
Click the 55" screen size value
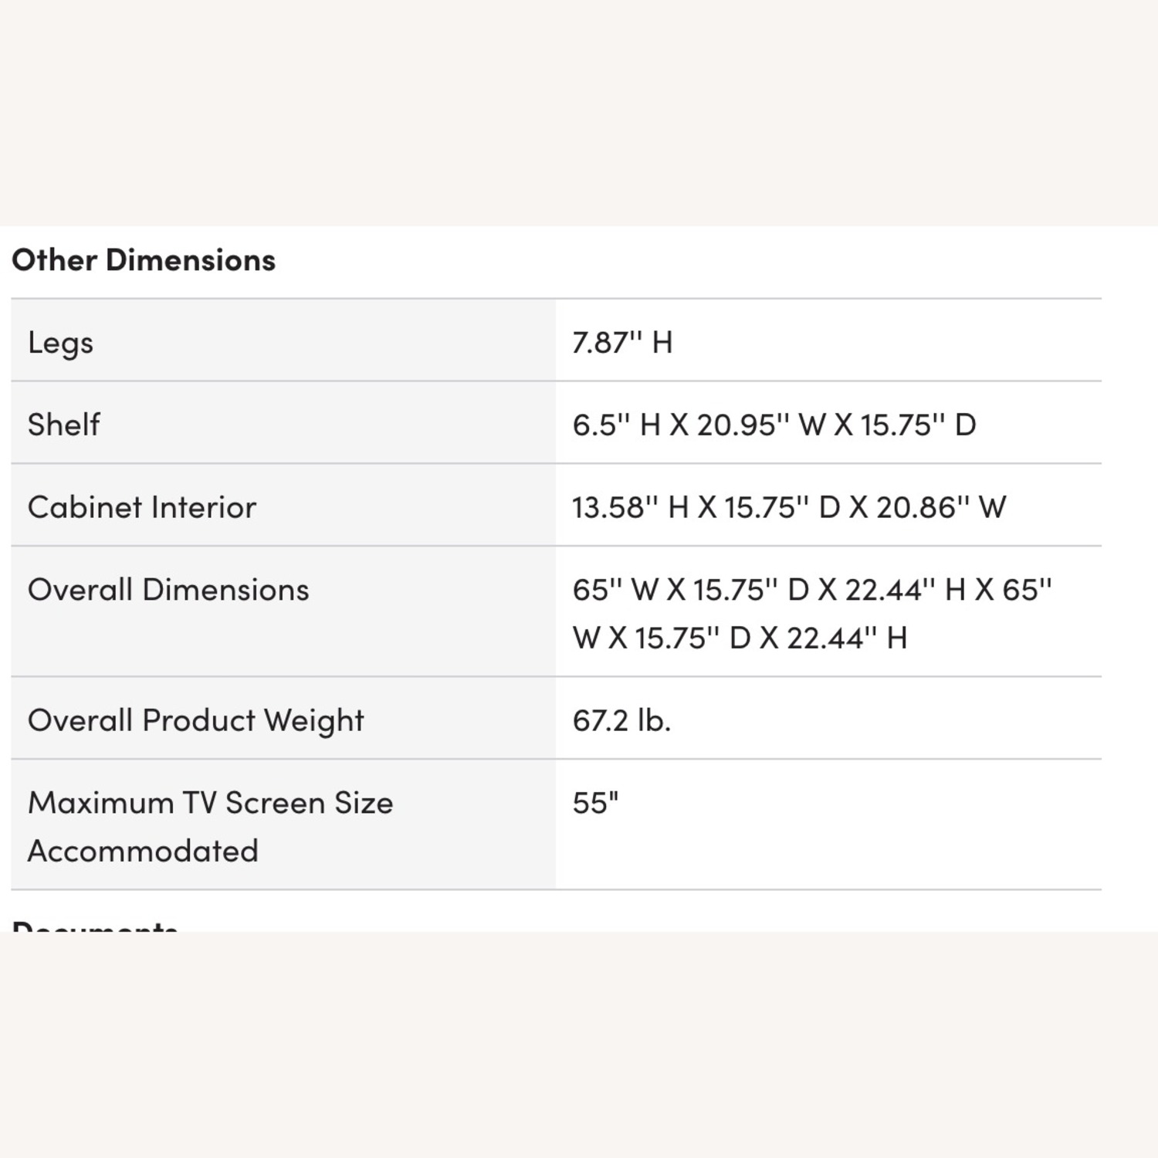[x=595, y=803]
